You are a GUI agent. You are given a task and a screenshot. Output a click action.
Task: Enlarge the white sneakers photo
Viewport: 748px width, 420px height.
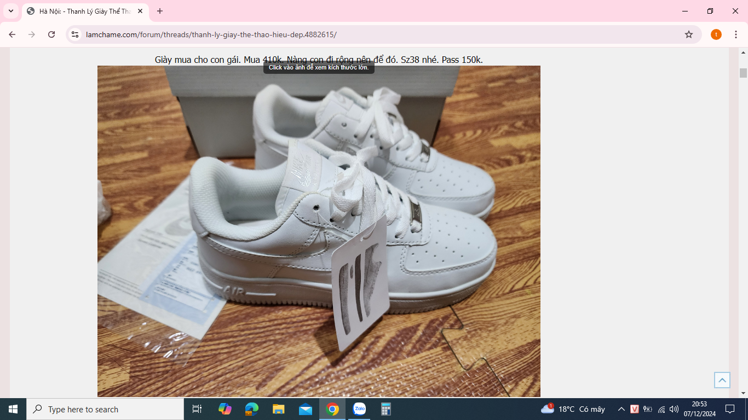click(x=319, y=231)
